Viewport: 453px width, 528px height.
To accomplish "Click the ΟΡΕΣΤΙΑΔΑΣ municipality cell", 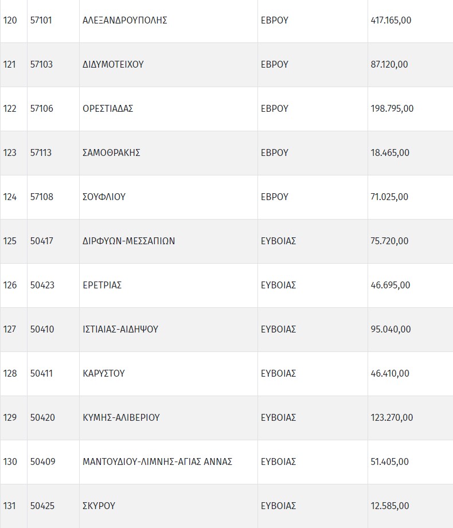I will (x=108, y=109).
